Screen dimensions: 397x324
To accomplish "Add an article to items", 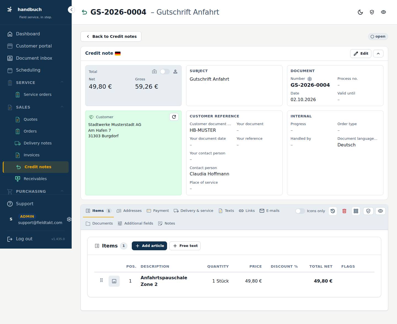I will [149, 246].
